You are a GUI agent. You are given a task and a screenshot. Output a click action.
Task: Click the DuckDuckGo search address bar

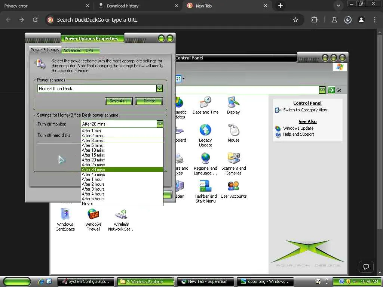click(171, 20)
